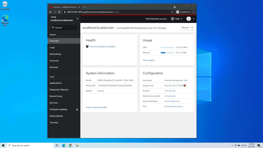Screen dimensions: 263x148
Task: Open Chrome's three-dot menu
Action: 193,12
